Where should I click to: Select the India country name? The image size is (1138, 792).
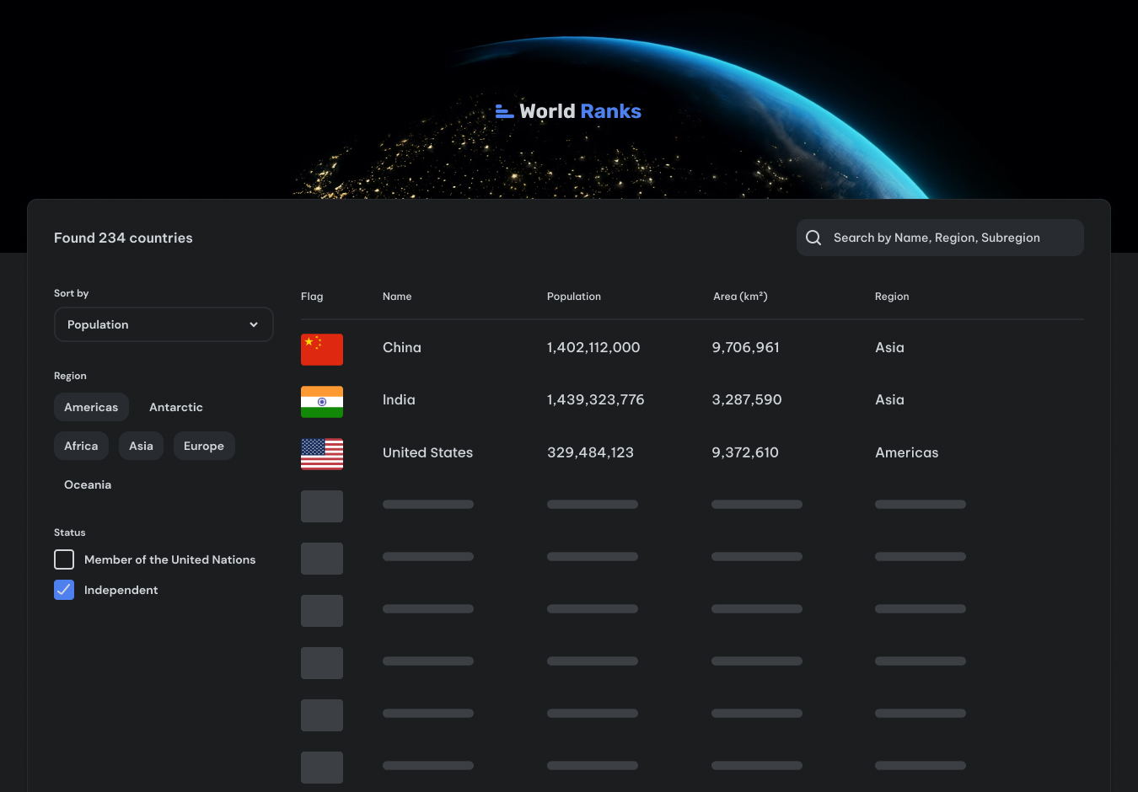coord(399,399)
